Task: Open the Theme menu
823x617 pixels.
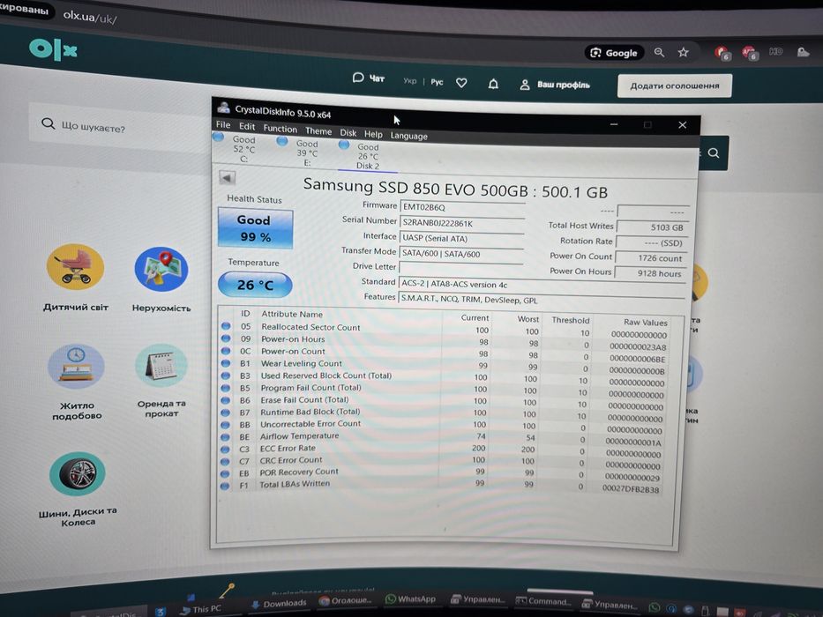Action: (x=318, y=131)
